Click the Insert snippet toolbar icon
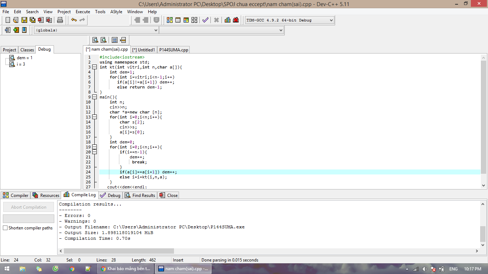Screen dimensions: 488x274 [x=8, y=30]
